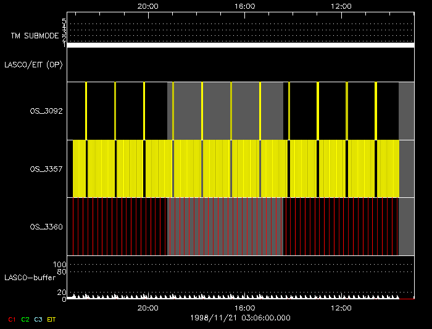Select the OS_3092 row label
Image resolution: width=432 pixels, height=329 pixels.
pos(46,111)
